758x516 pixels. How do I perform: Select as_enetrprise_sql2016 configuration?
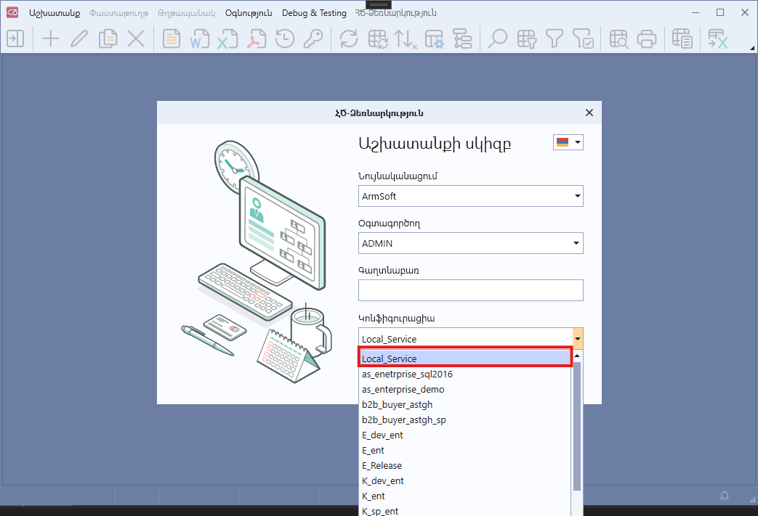click(465, 374)
